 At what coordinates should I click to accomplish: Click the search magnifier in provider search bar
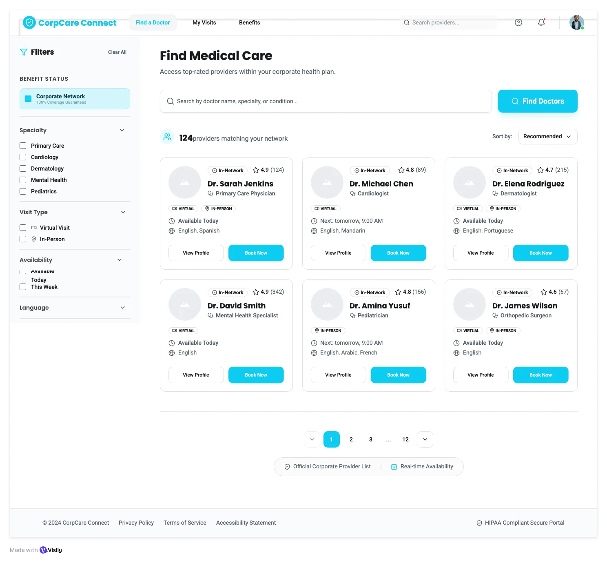(x=407, y=22)
